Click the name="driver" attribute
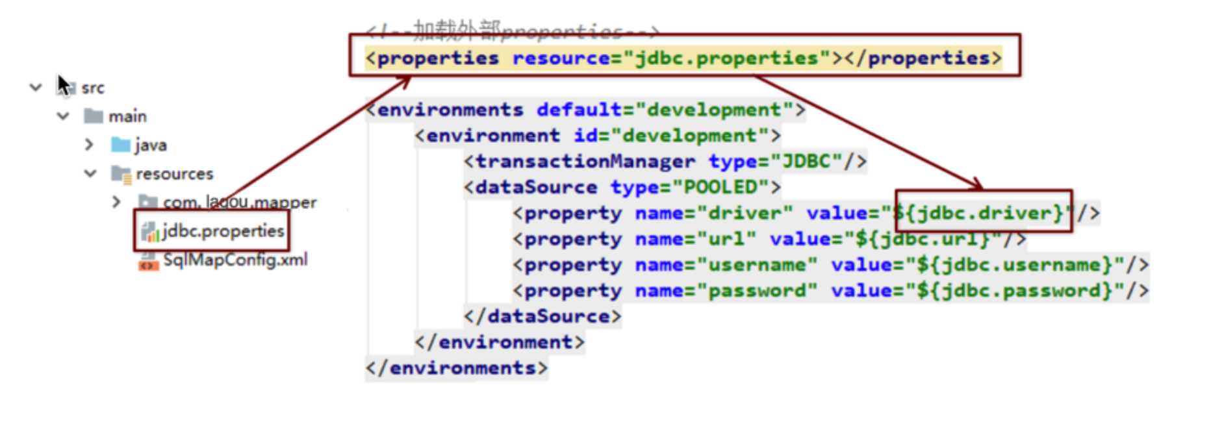 (x=714, y=213)
